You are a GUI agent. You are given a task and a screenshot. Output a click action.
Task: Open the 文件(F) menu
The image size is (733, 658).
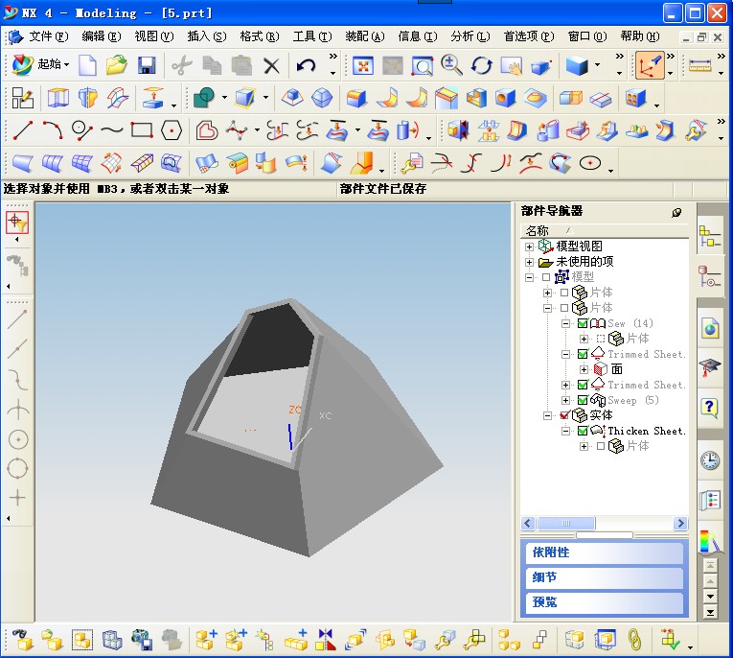(x=49, y=36)
